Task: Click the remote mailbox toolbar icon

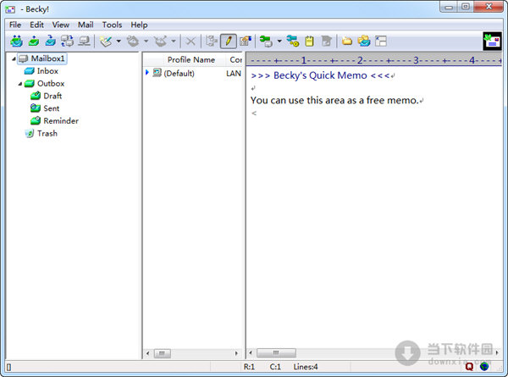Action: pyautogui.click(x=68, y=42)
